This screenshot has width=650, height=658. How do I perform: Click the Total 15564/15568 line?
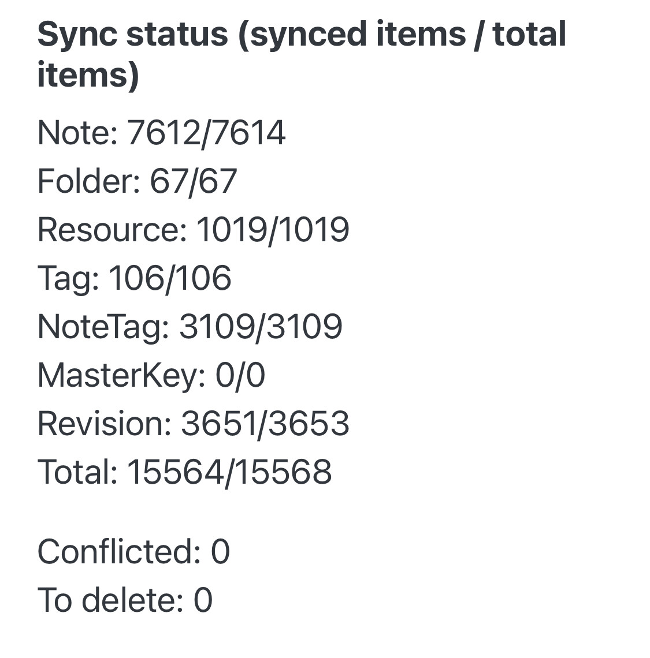click(185, 472)
